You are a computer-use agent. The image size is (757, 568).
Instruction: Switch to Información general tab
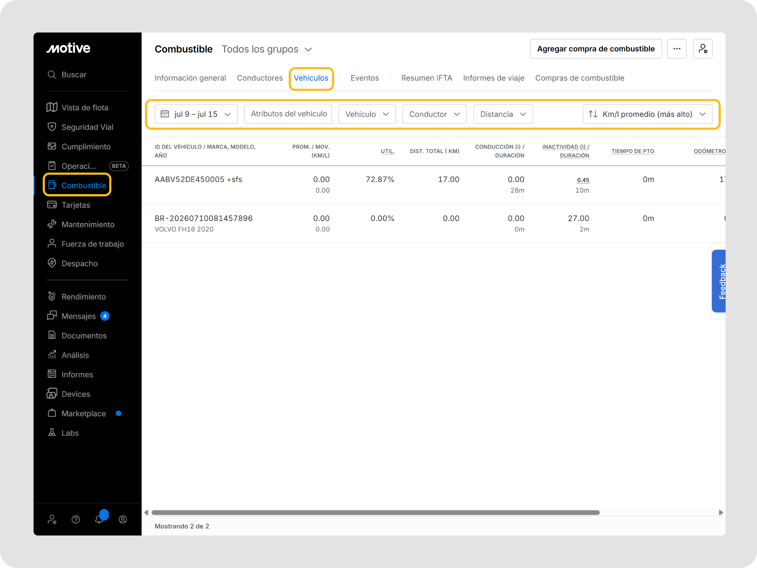click(x=190, y=78)
